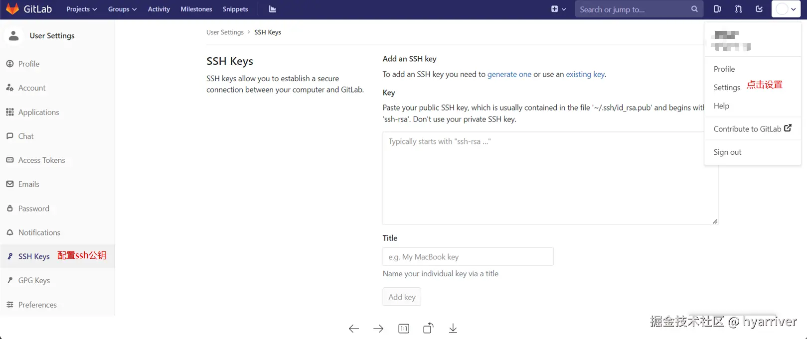Click the download arrow icon below image
Viewport: 807px width, 339px height.
(453, 328)
